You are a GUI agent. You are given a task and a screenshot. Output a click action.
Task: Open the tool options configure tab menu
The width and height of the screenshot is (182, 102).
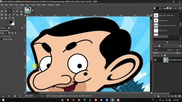coord(22,28)
